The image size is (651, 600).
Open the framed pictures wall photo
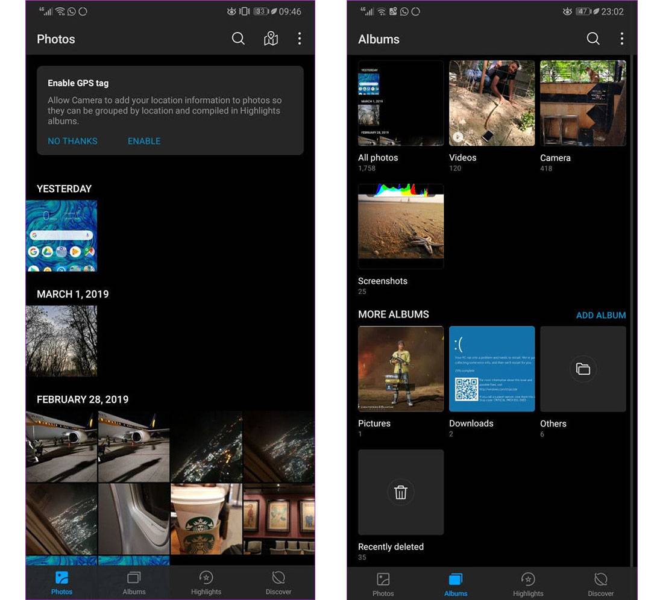click(279, 519)
